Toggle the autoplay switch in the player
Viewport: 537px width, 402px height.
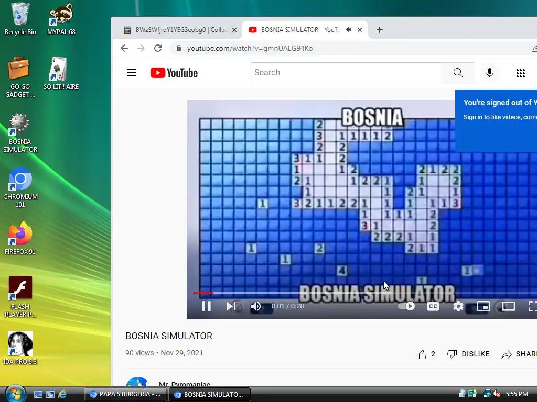[406, 306]
